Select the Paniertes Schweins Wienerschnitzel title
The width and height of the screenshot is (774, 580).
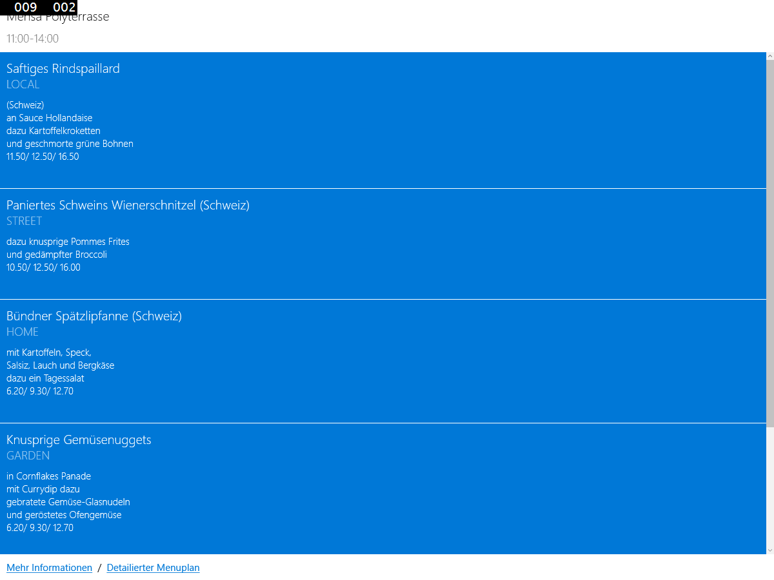[x=128, y=205]
